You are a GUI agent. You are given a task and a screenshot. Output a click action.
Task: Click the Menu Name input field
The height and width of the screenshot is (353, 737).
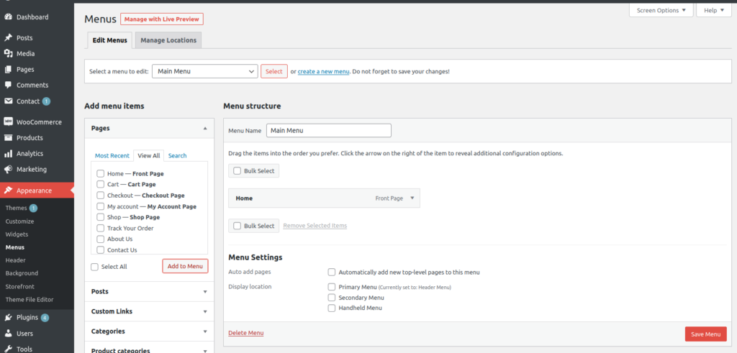pyautogui.click(x=329, y=131)
